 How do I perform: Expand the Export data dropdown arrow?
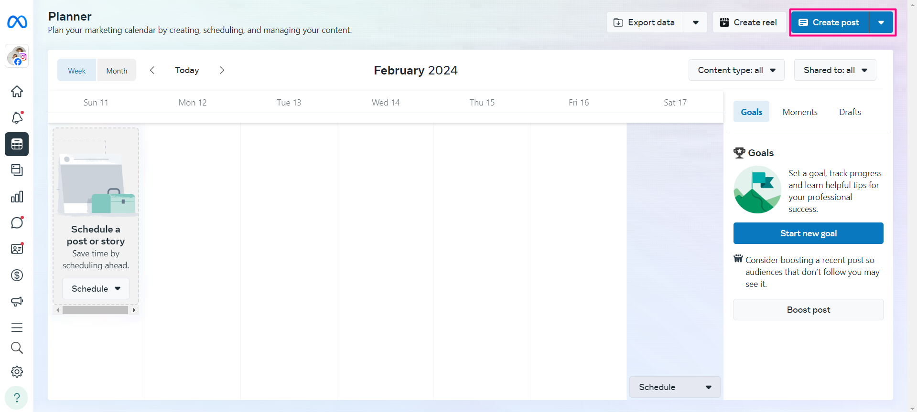(696, 22)
